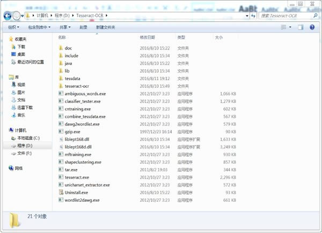Open the 共享 dropdown menu

[x=65, y=27]
